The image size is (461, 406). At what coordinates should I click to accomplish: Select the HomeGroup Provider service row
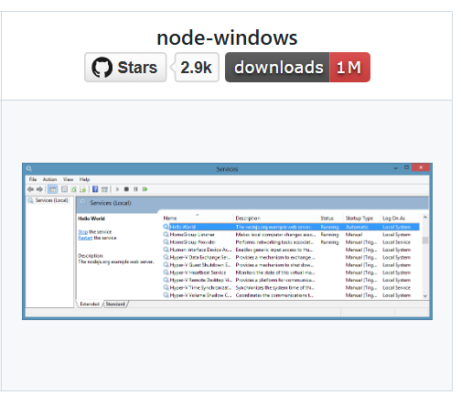(x=291, y=242)
